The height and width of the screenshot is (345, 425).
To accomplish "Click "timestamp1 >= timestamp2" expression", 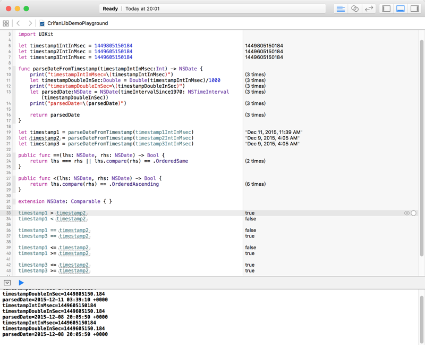I will coord(54,253).
